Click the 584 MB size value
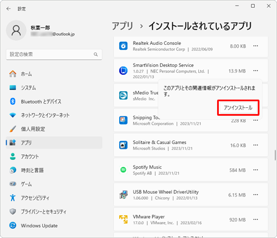The width and height of the screenshot is (277, 238). pos(238,170)
